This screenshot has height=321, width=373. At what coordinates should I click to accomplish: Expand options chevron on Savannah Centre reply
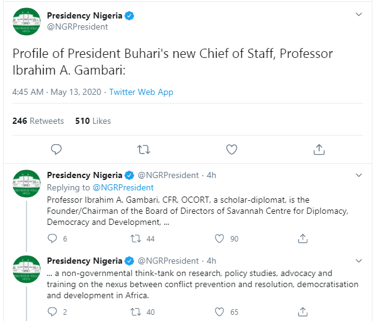click(359, 175)
